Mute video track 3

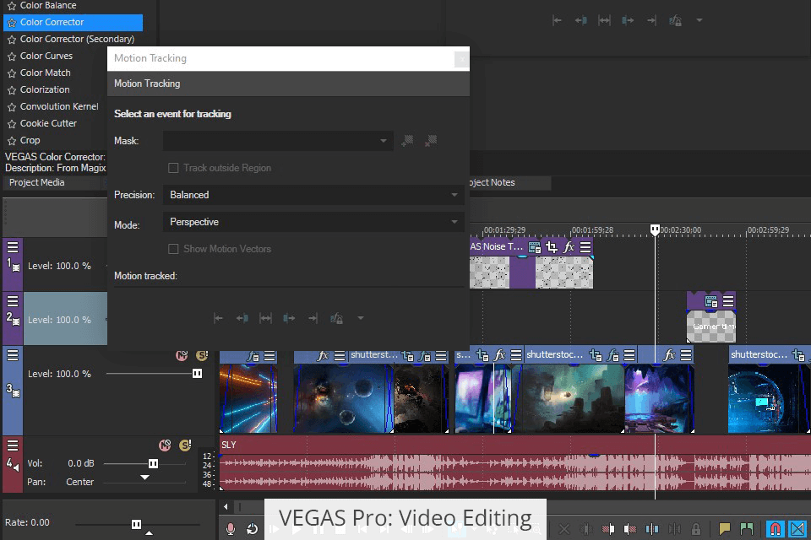(182, 355)
